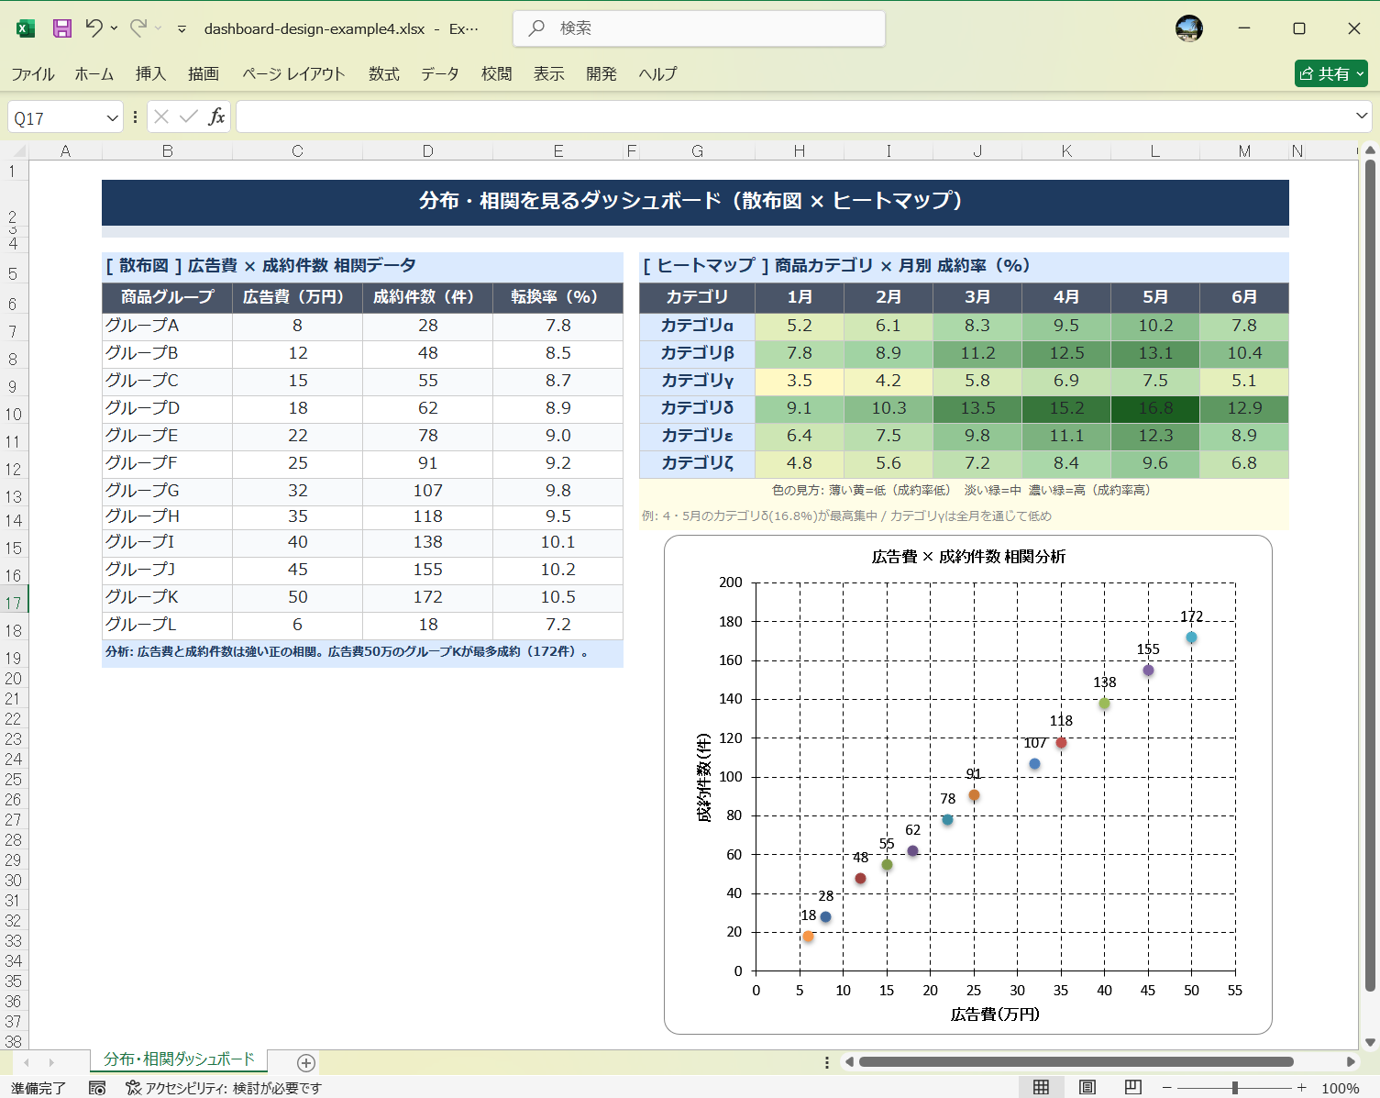
Task: Click the 広告費(万円) horizontal axis title
Action: pyautogui.click(x=995, y=1015)
